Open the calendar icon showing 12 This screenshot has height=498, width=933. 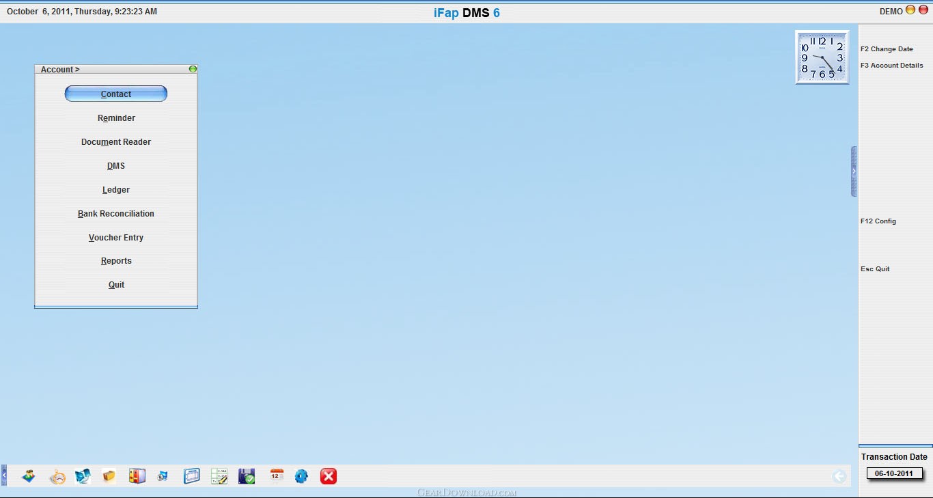pos(277,475)
